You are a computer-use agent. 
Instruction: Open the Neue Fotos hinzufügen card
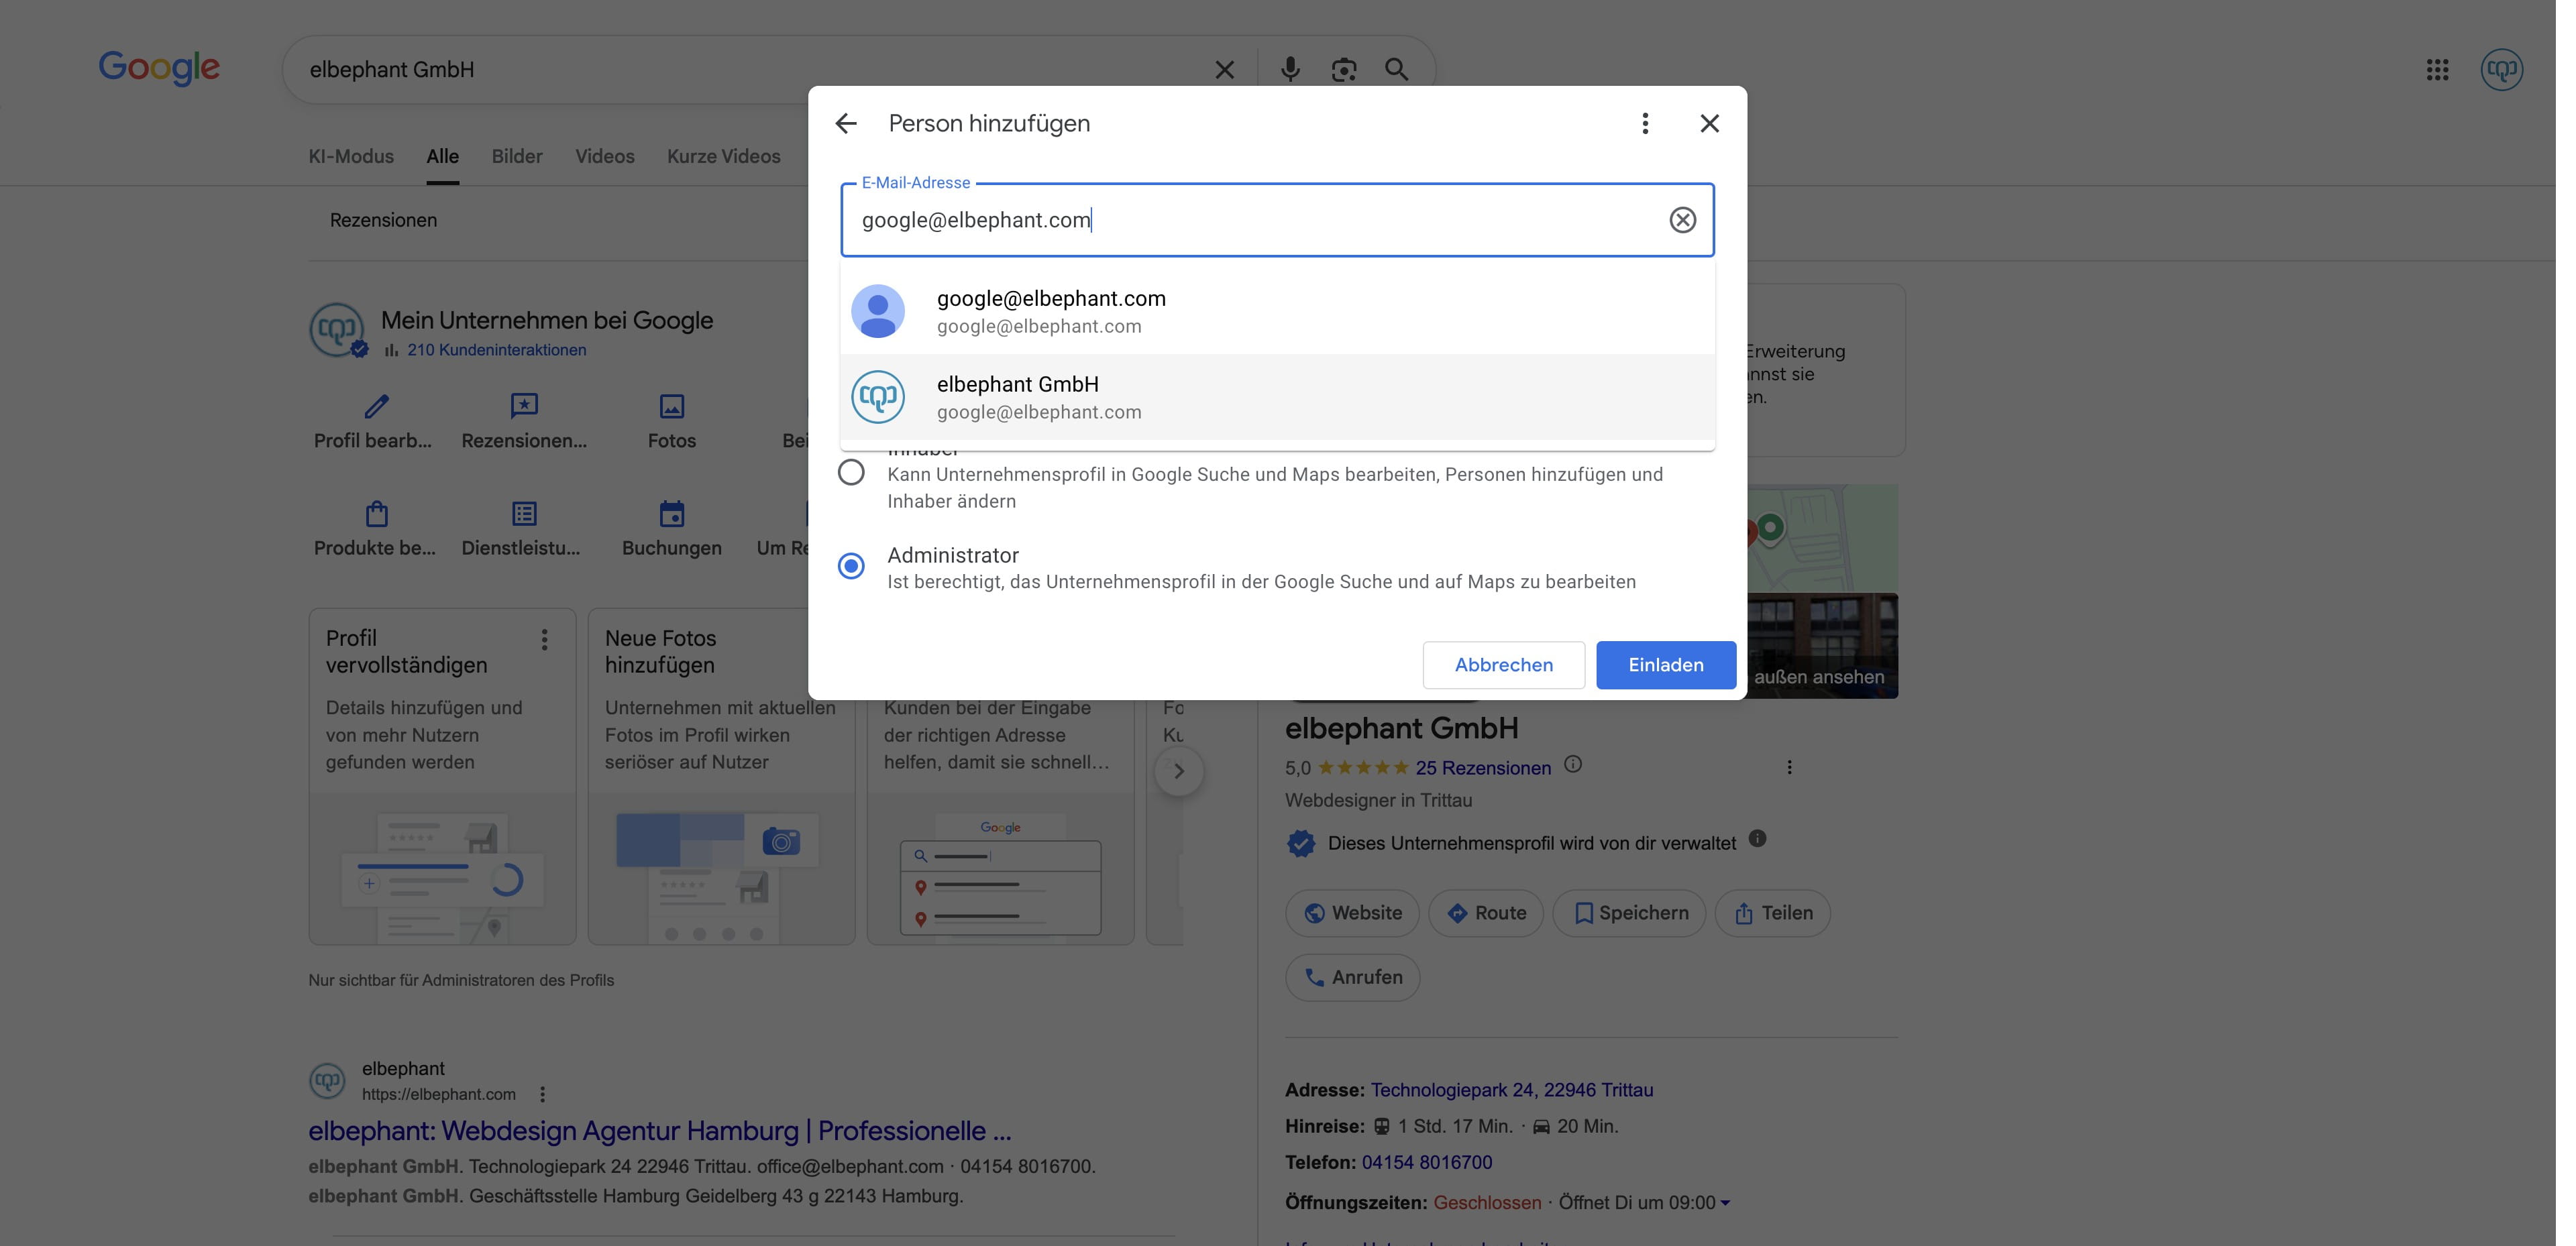721,776
